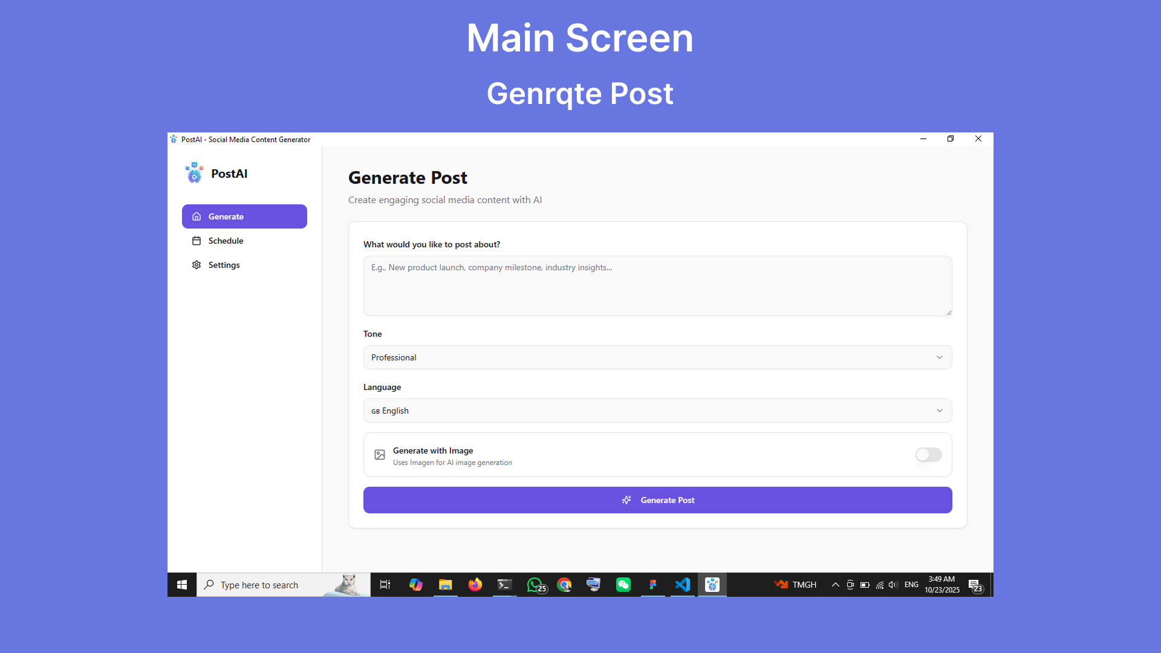Show hidden system tray icons chevron
The width and height of the screenshot is (1161, 653).
[x=835, y=585]
